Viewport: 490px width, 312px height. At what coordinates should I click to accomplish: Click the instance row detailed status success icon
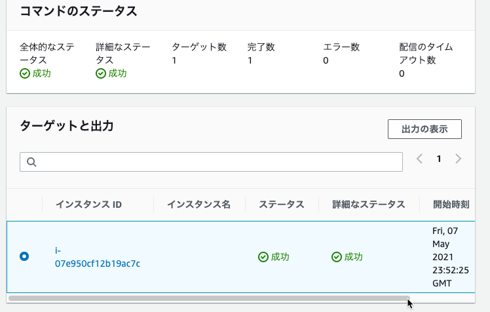[x=337, y=257]
